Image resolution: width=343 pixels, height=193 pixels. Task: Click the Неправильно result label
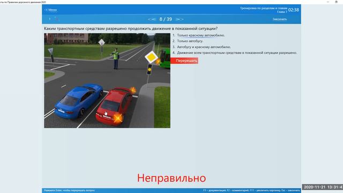coord(171,178)
